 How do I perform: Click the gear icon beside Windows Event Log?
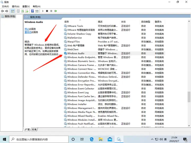click(66, 92)
